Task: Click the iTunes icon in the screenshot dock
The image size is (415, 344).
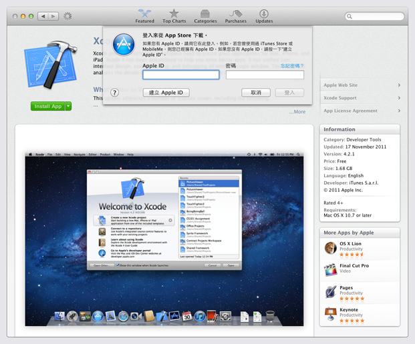Action: click(x=200, y=316)
